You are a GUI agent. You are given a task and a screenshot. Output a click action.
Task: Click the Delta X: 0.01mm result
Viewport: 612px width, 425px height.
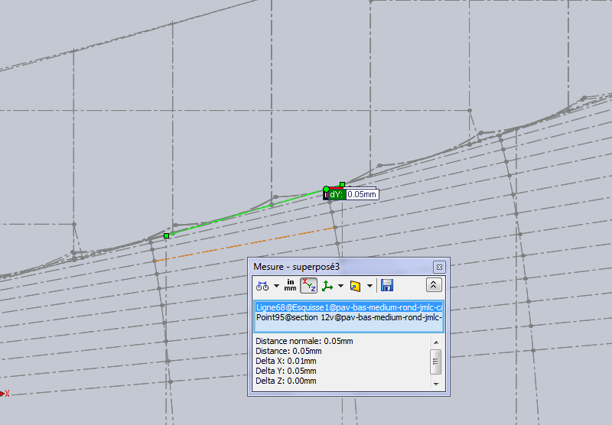point(285,361)
